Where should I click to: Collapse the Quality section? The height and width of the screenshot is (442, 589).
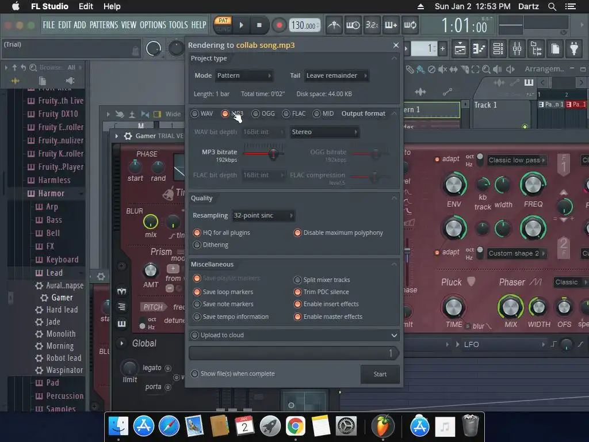pos(394,198)
